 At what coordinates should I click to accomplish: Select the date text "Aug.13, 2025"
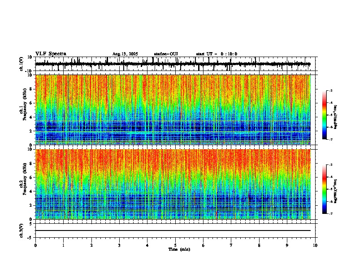click(x=125, y=54)
